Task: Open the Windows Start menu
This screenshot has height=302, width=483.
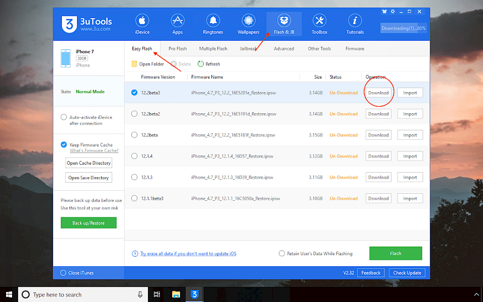Action: click(x=9, y=294)
